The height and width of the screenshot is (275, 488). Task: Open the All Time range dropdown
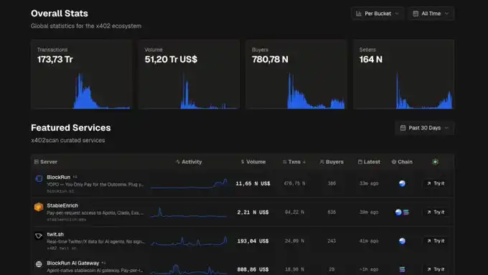[431, 14]
